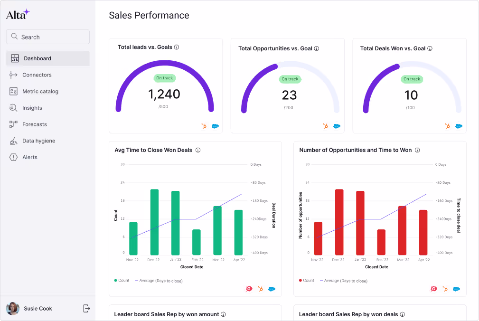Click the Salesforce icon on Total Opportunities card
Viewport: 479px width, 321px height.
pyautogui.click(x=337, y=126)
